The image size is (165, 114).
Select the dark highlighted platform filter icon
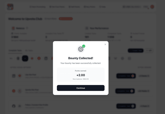pos(25,58)
